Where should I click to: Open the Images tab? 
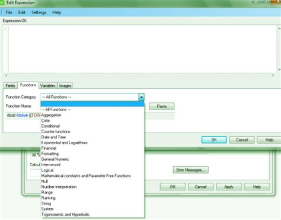pyautogui.click(x=65, y=86)
